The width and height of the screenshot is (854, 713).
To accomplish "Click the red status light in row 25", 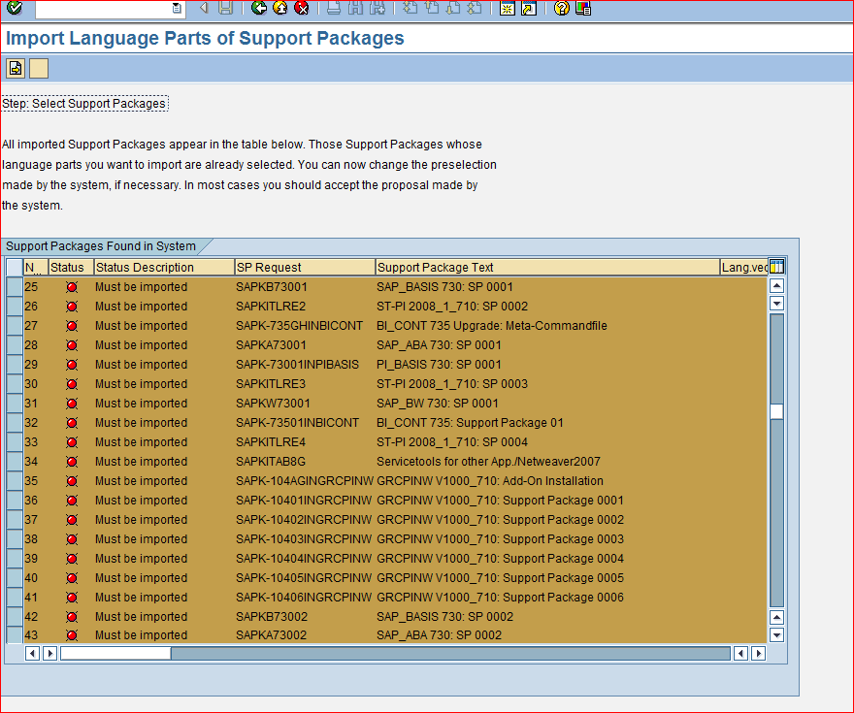I will [72, 287].
